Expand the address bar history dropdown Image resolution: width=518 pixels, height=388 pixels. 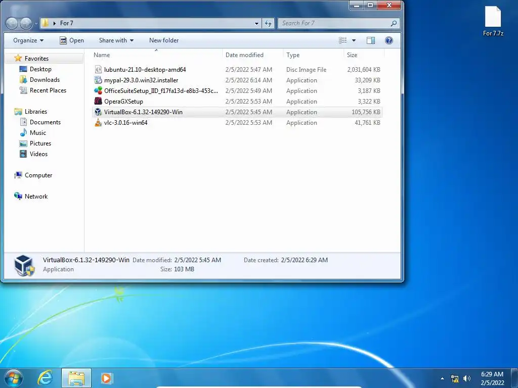(256, 23)
